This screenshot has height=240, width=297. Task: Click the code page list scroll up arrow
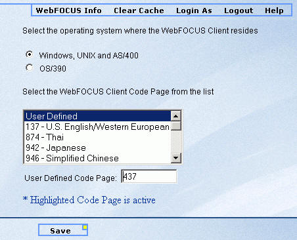(x=175, y=116)
